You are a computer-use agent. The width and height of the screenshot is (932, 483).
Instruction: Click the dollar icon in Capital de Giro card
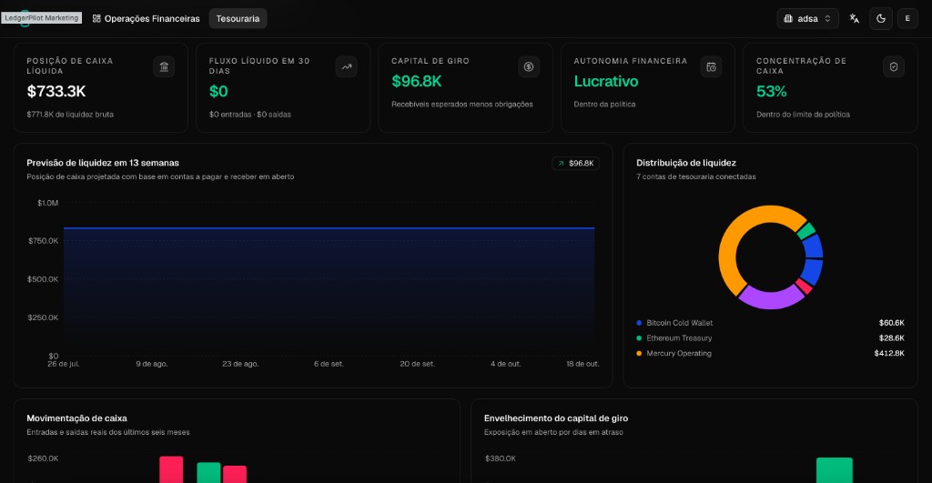tap(529, 67)
